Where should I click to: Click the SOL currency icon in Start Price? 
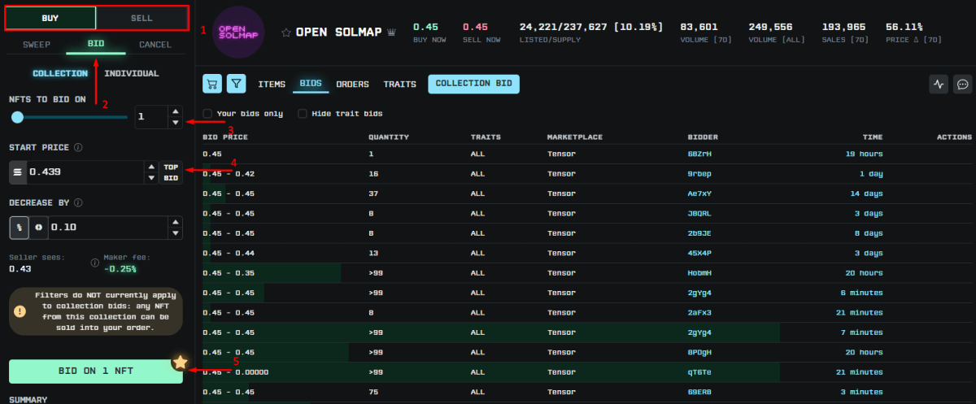(x=17, y=172)
